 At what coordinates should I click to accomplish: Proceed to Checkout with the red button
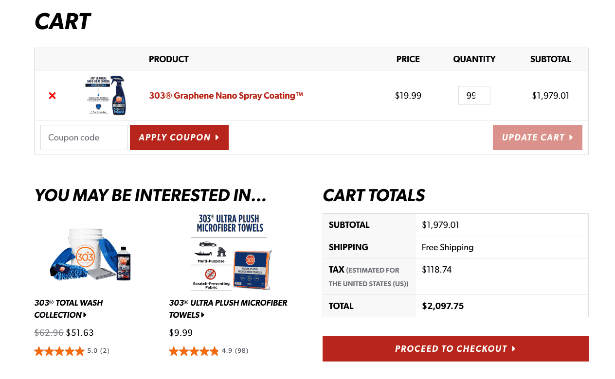pyautogui.click(x=455, y=349)
